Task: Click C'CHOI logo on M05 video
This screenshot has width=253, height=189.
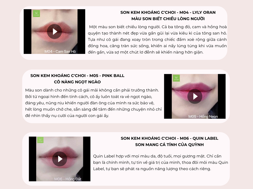Action: click(176, 78)
